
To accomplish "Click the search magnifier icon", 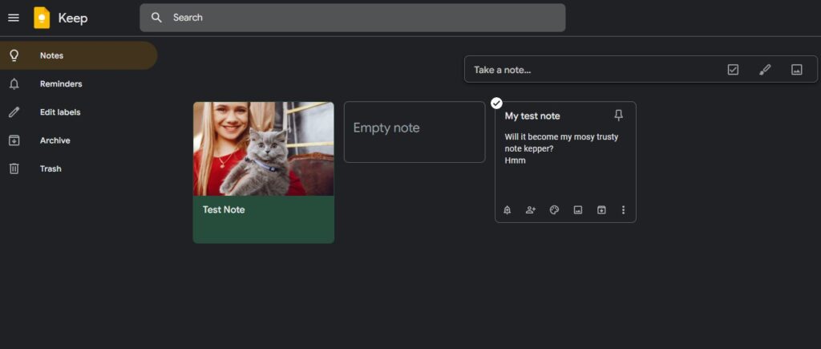I will tap(156, 18).
